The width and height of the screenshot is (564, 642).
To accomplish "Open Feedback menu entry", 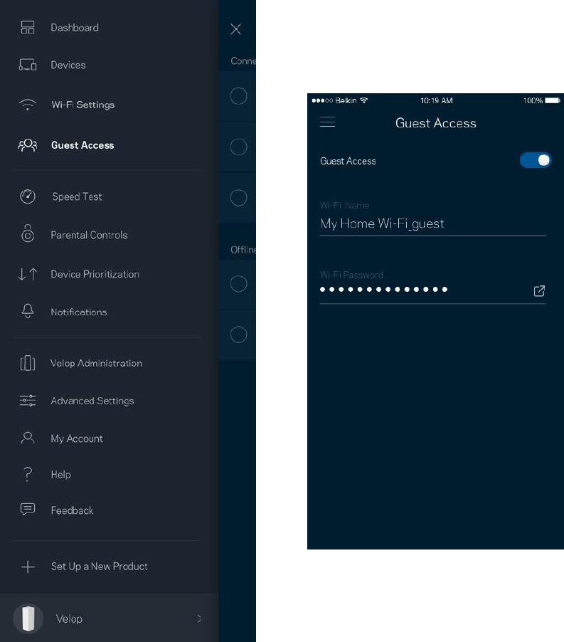I will click(x=72, y=510).
